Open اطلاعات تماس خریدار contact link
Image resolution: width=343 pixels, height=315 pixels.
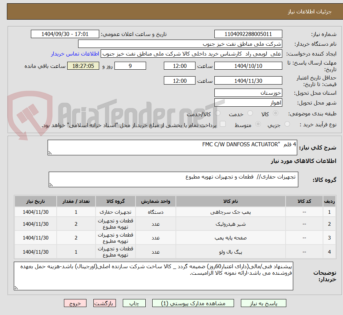click(x=75, y=54)
